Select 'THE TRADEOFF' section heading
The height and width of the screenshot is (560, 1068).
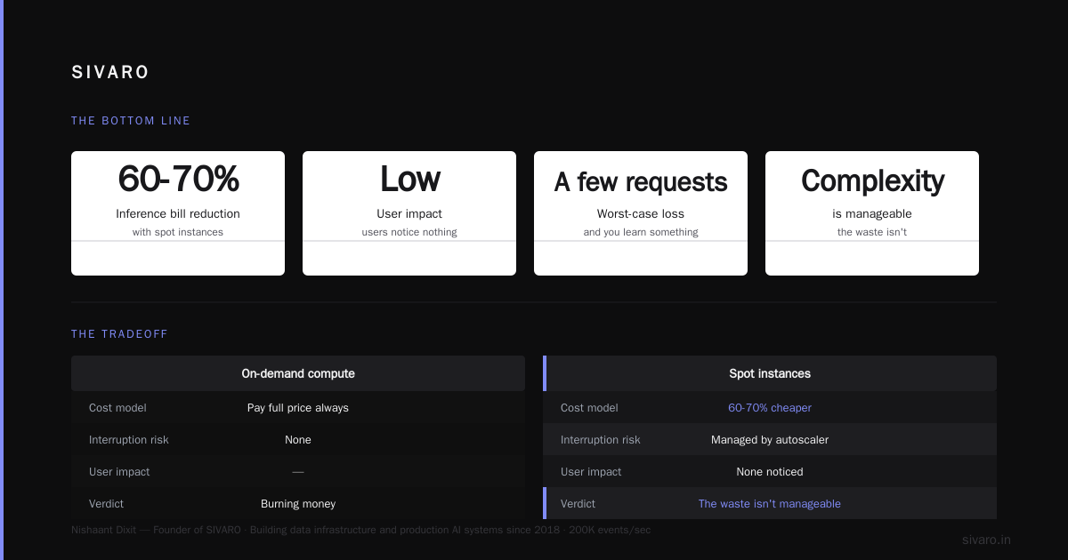point(119,334)
